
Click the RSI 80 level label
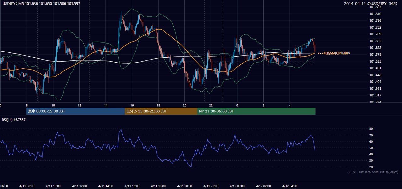click(x=371, y=129)
